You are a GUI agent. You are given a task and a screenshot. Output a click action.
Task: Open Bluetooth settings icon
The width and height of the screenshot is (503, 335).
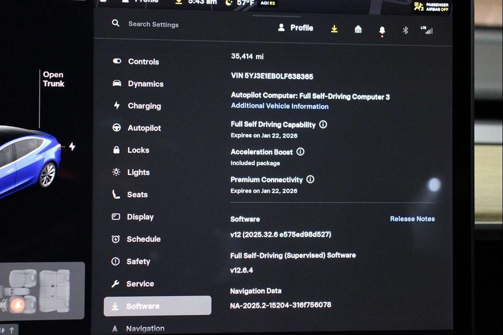[x=404, y=29]
